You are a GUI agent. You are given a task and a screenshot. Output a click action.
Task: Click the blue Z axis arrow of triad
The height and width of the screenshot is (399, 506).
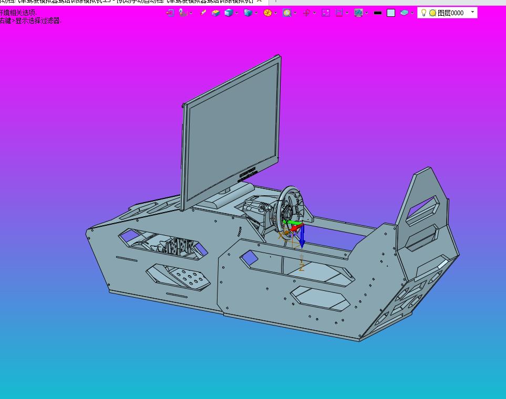(302, 236)
